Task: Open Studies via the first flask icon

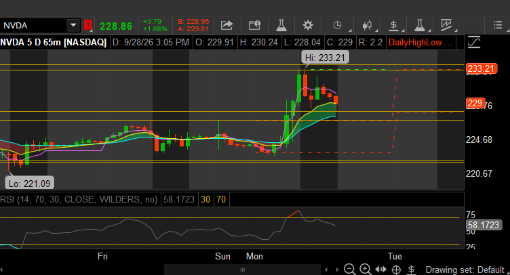Action: (281, 25)
